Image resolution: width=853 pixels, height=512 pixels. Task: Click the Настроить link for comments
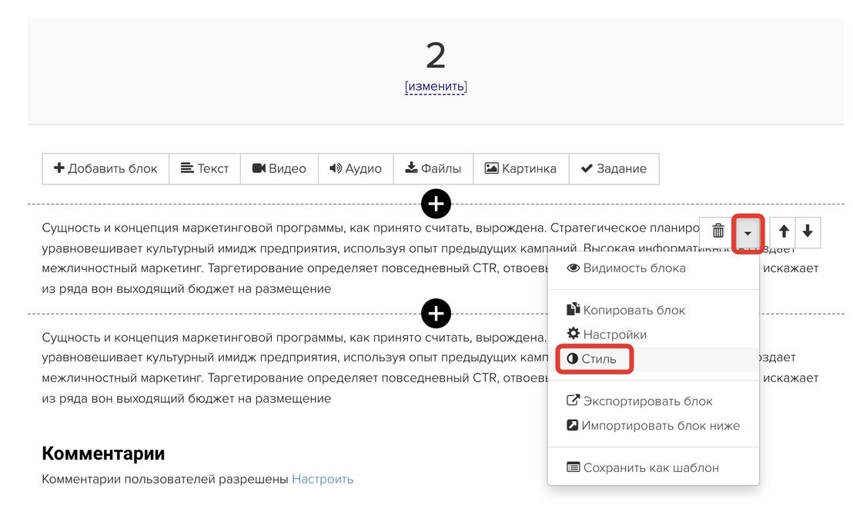point(323,480)
